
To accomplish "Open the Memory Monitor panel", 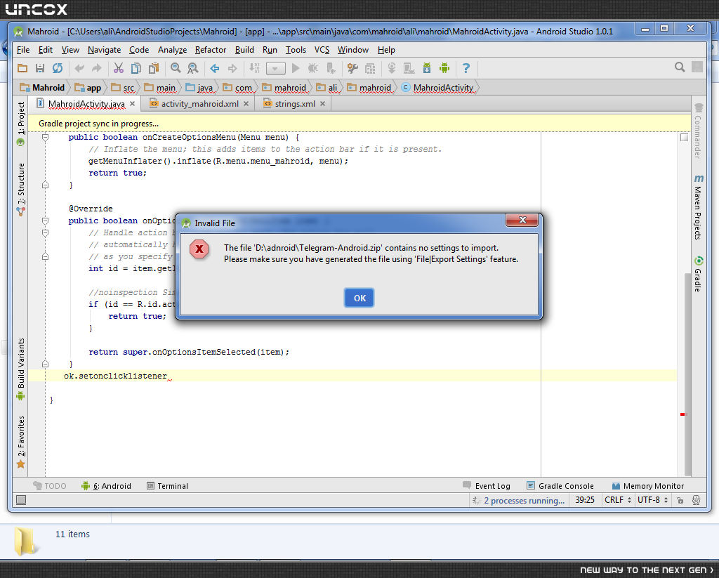I will [648, 486].
